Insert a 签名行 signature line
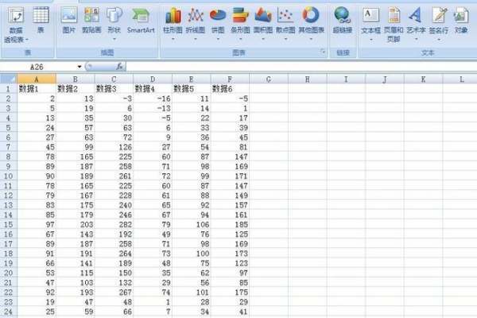The image size is (477, 318). click(439, 24)
